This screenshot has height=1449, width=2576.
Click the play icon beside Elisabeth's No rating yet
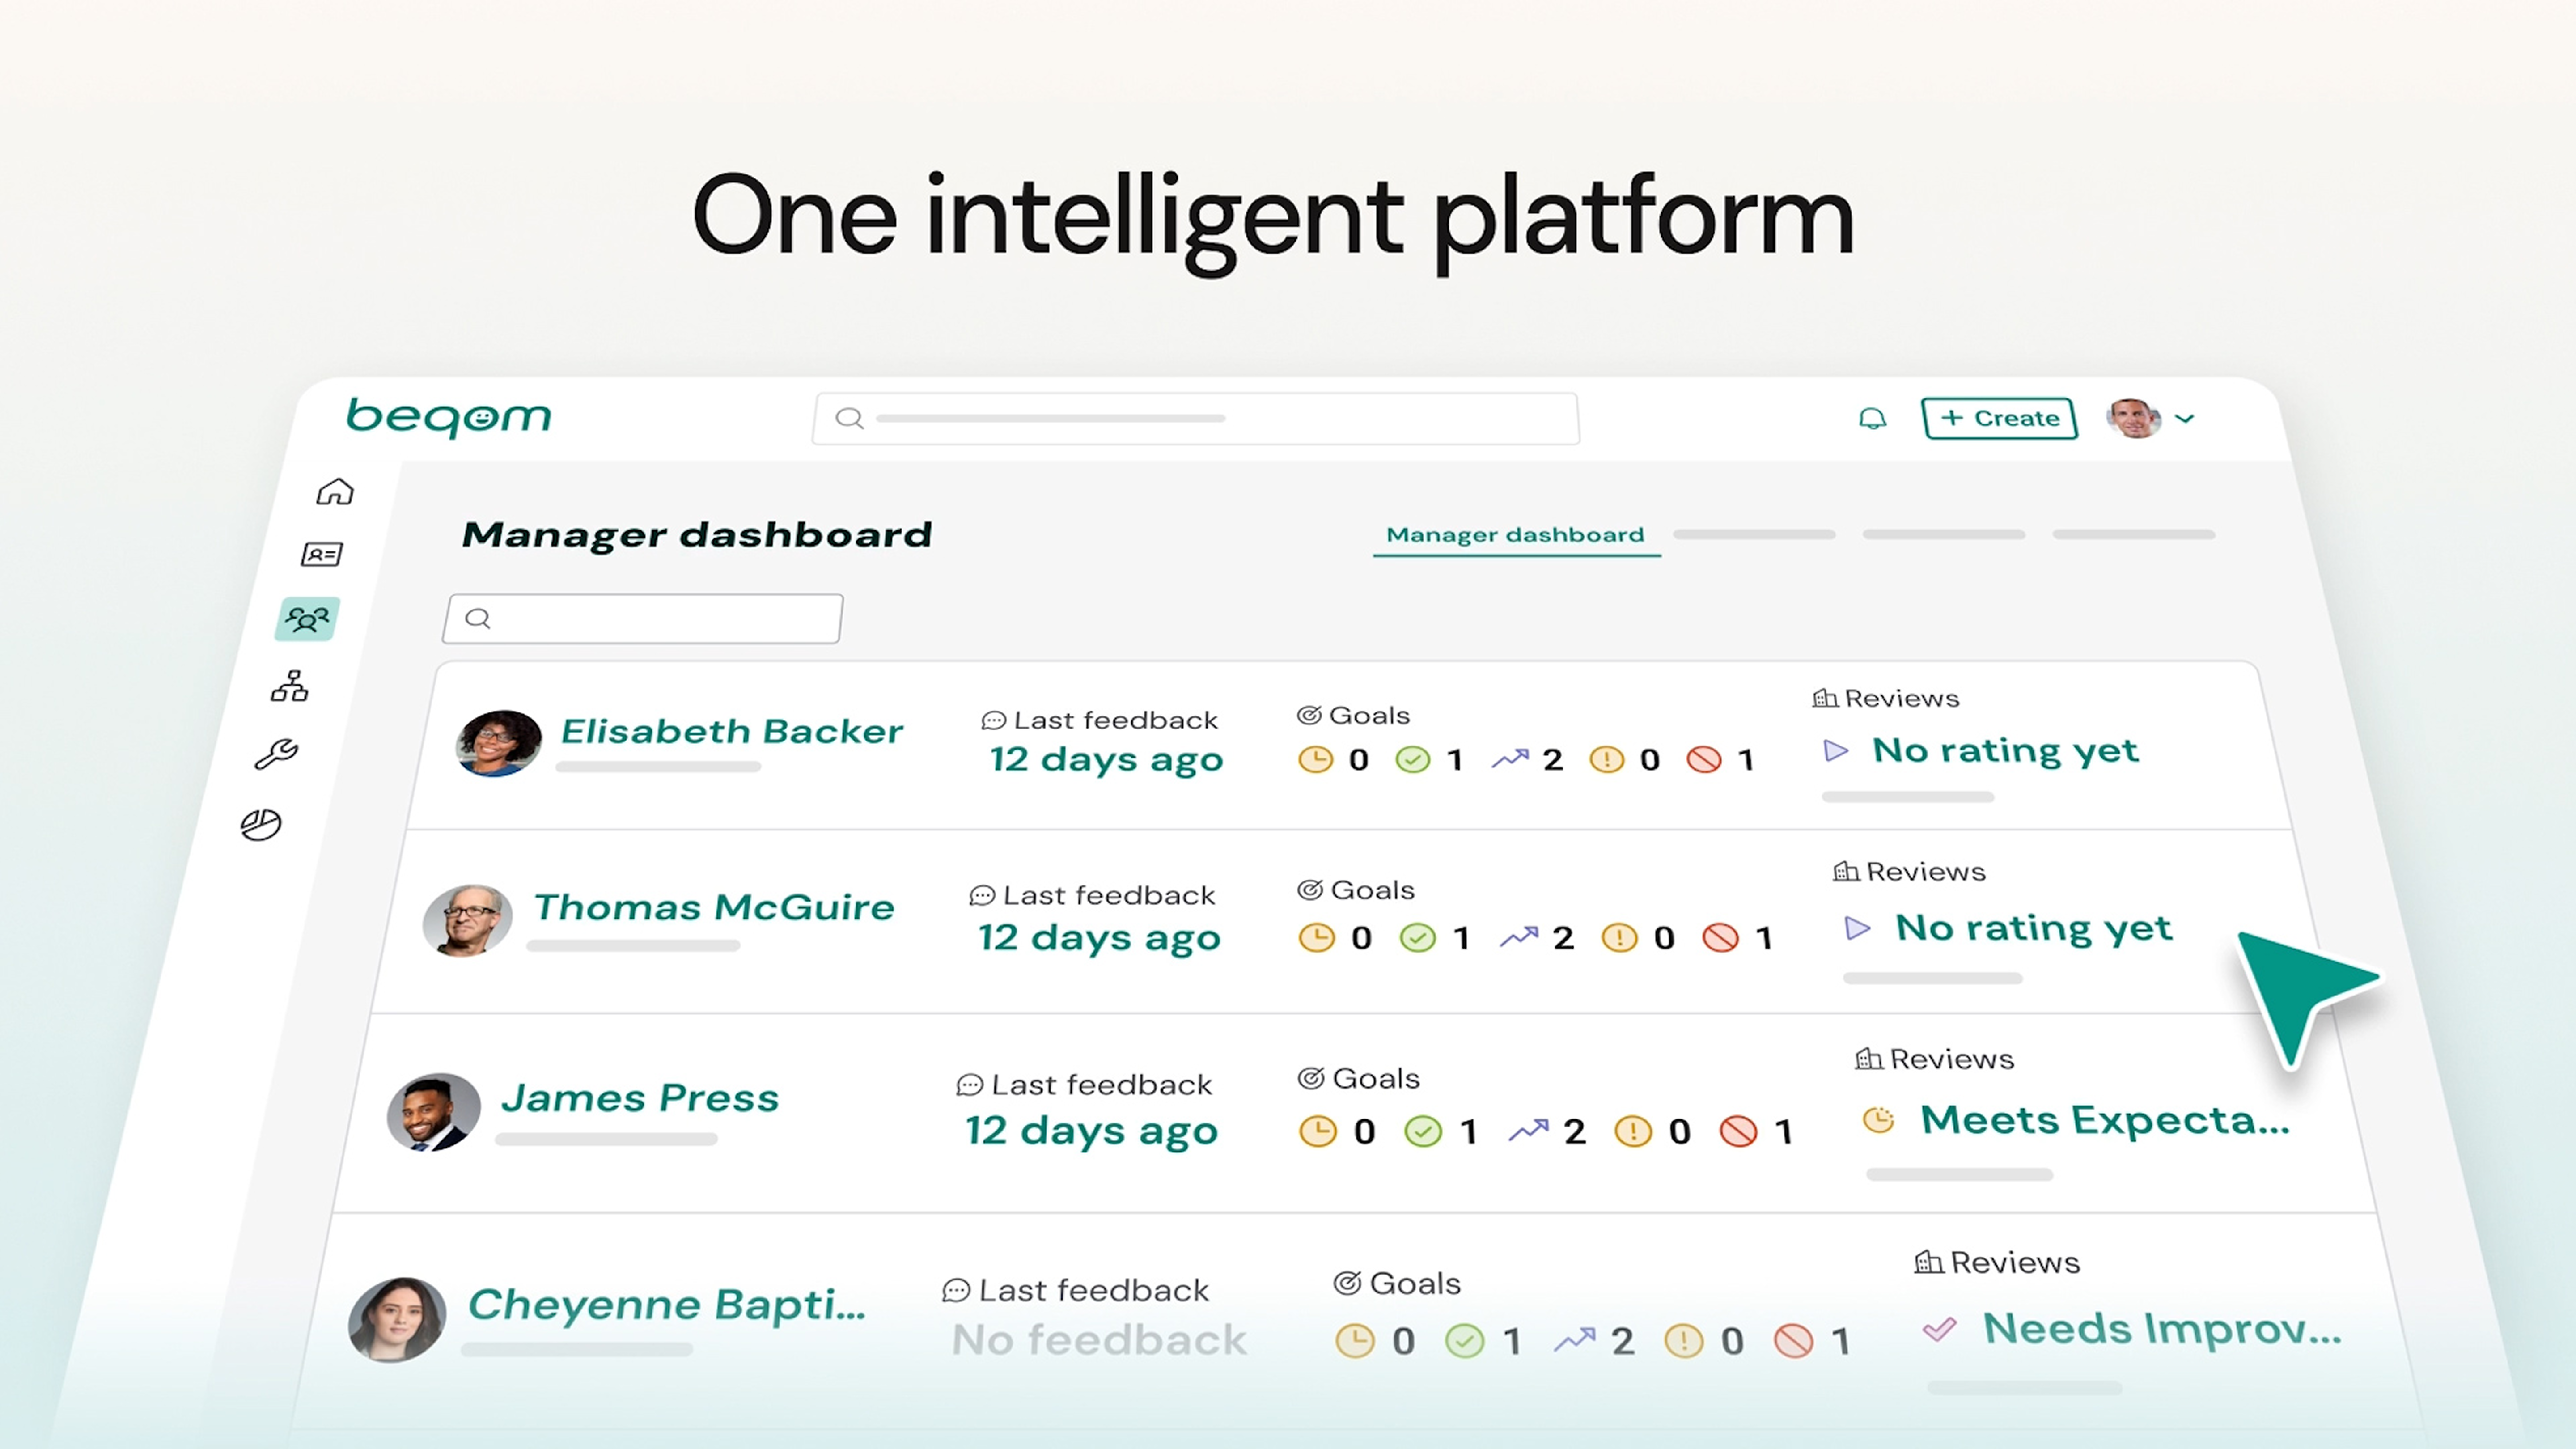(1836, 750)
